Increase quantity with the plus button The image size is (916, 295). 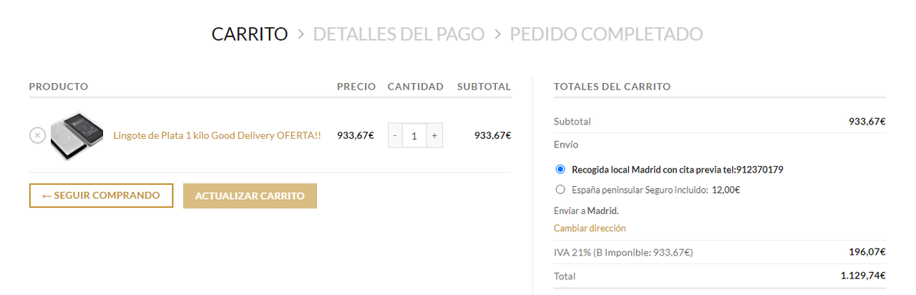tap(434, 135)
